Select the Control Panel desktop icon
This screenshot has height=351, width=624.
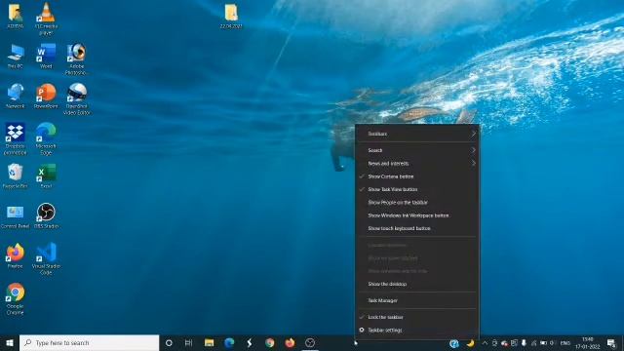tap(16, 216)
